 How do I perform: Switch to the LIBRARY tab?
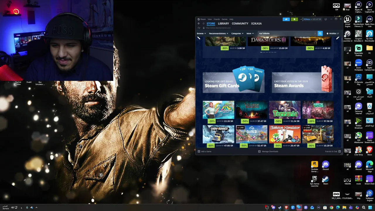click(224, 23)
